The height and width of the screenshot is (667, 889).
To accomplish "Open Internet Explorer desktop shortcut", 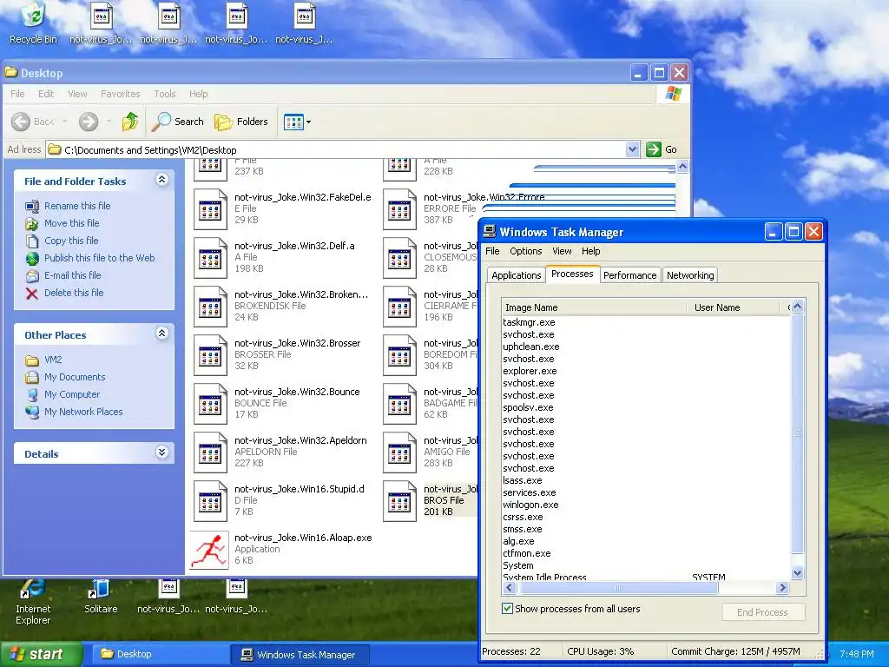I will click(x=33, y=602).
